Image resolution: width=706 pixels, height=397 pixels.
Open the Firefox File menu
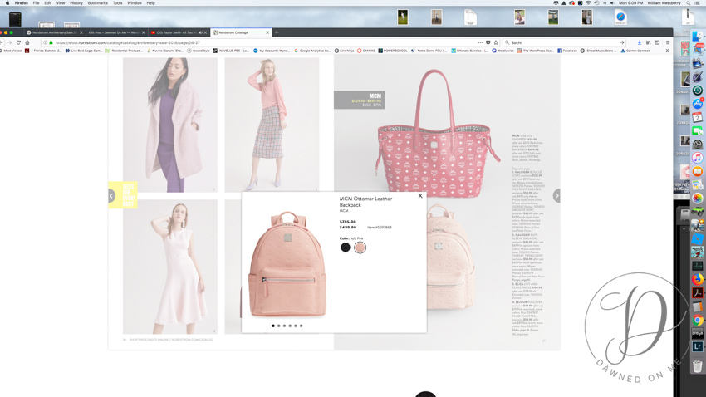click(36, 2)
